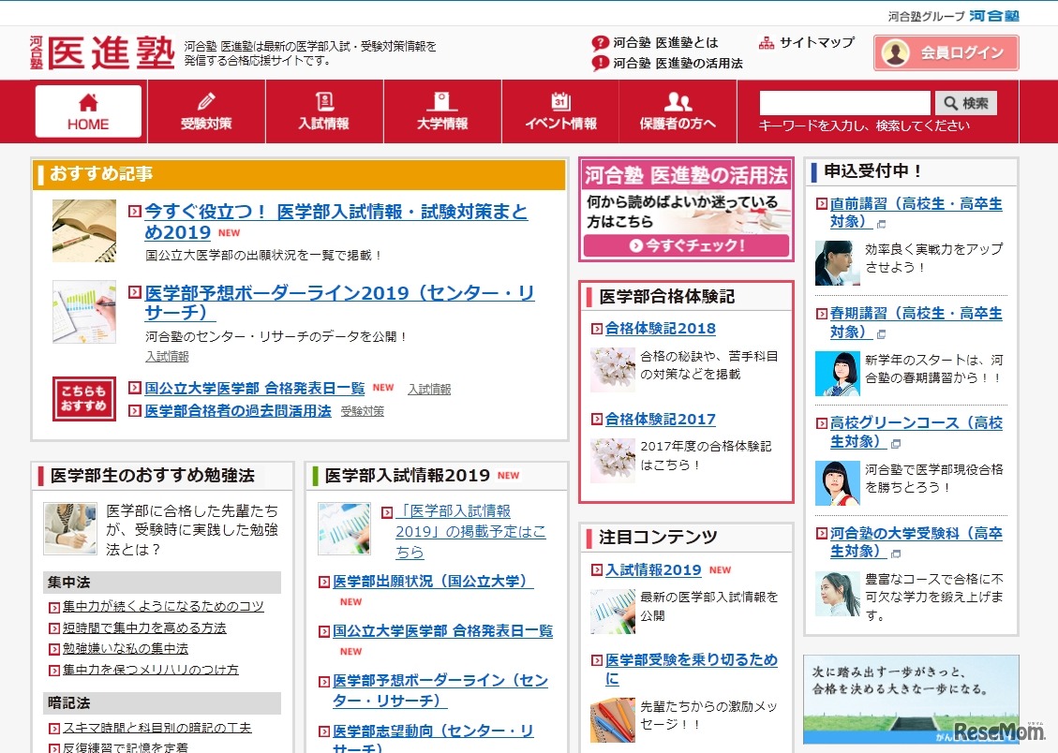Open the イベント情報 navigation menu
1058x753 pixels.
(559, 111)
